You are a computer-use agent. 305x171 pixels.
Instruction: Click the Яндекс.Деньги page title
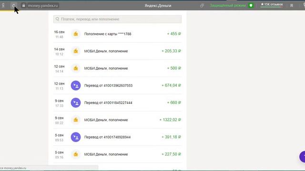point(158,6)
